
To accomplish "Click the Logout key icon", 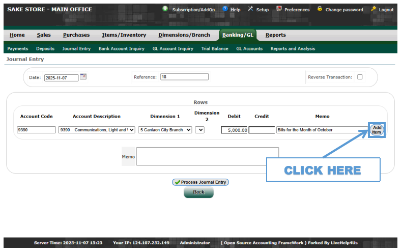I will click(374, 9).
